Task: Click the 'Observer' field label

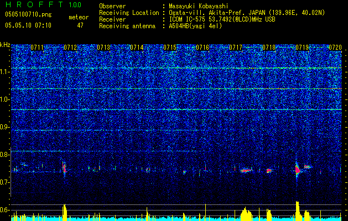Action: click(112, 6)
